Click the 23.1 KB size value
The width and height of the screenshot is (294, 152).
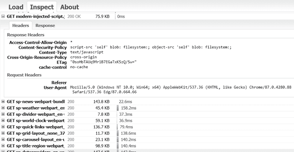(x=102, y=140)
